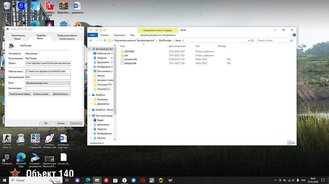Refresh the Saves folder view
329x184 pixels.
pos(252,40)
